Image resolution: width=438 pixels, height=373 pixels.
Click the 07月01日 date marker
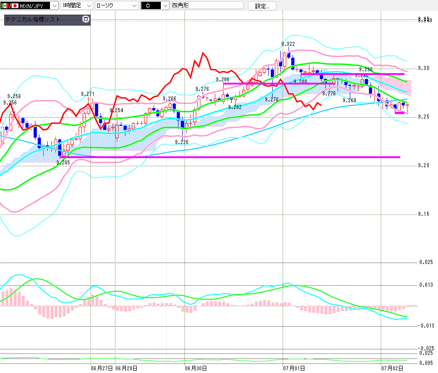(294, 368)
